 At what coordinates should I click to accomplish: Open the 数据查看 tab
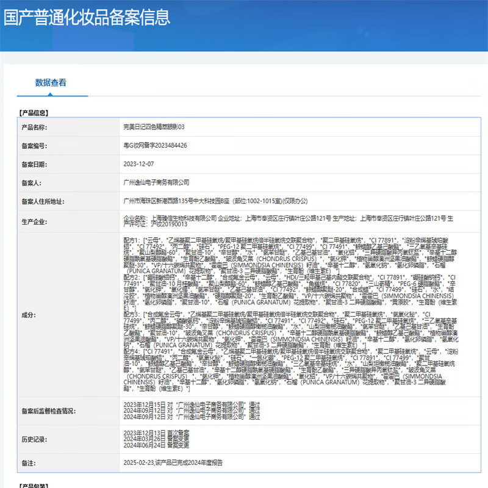point(51,83)
